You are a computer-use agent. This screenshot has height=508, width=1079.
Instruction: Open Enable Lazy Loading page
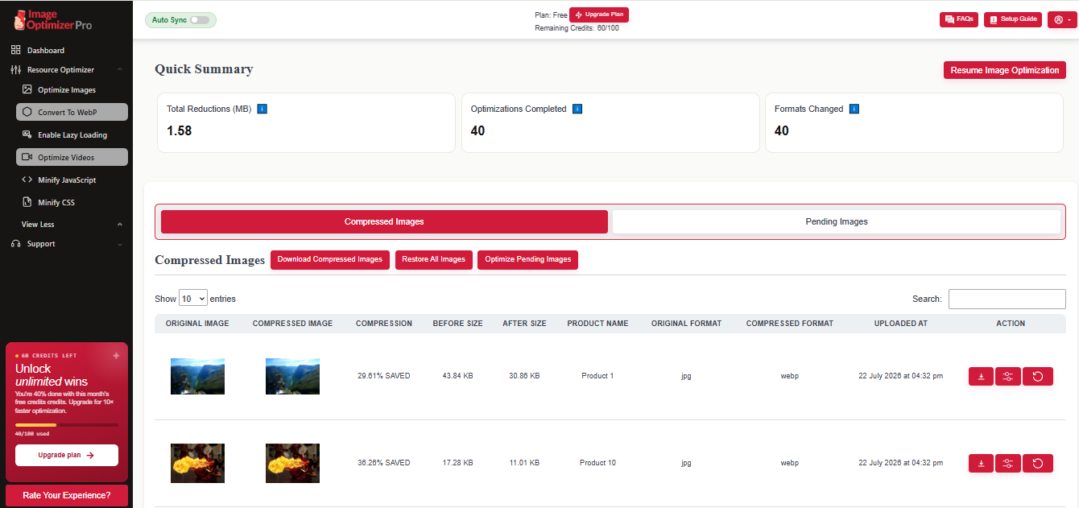[x=72, y=134]
